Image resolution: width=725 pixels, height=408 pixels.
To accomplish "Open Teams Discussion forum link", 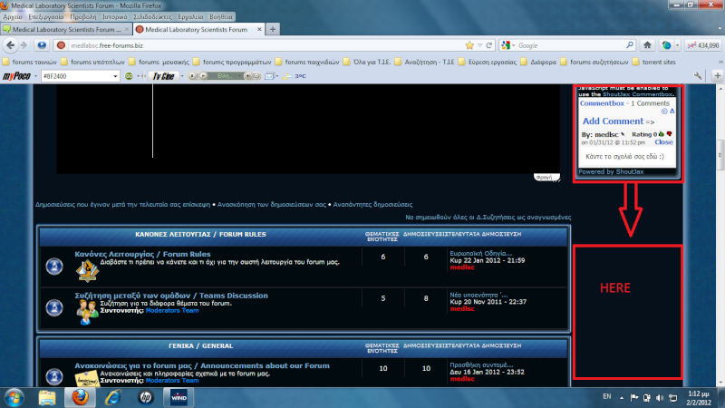I will tap(171, 296).
